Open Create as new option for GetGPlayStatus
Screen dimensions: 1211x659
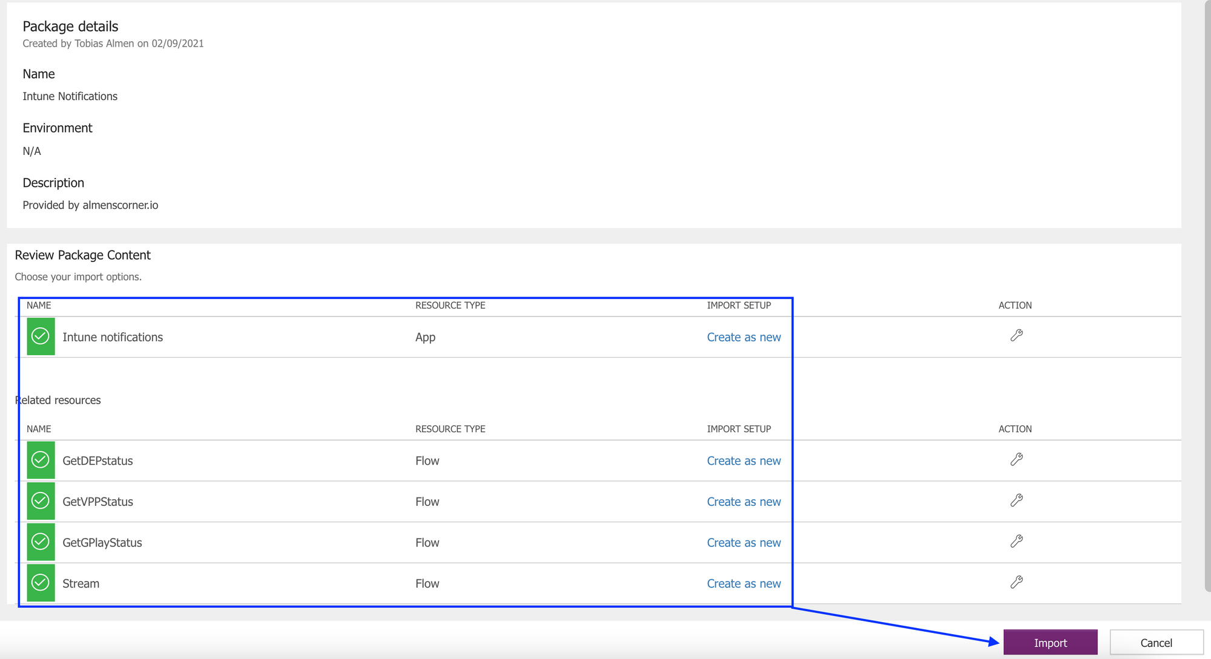[x=744, y=542]
